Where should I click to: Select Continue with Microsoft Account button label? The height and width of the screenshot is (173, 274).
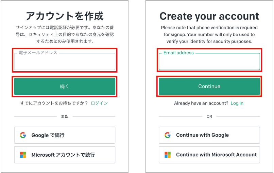[216, 155]
